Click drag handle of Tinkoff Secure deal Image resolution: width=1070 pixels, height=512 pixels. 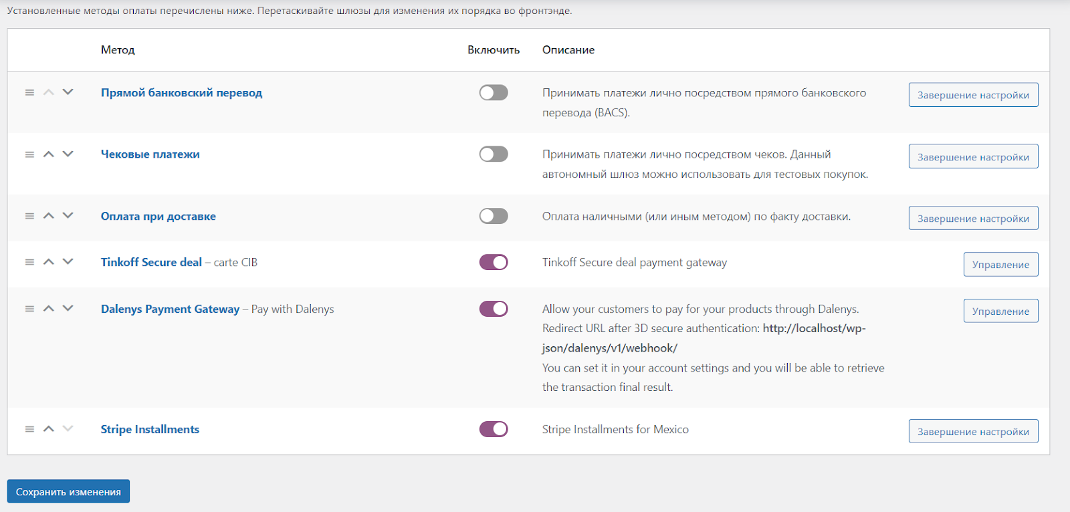click(29, 262)
